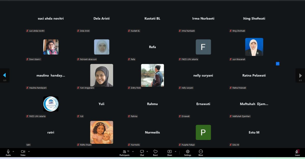Open the Participants panel

(x=125, y=152)
